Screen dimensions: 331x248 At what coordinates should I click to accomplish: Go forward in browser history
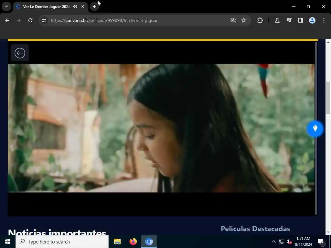pyautogui.click(x=19, y=20)
